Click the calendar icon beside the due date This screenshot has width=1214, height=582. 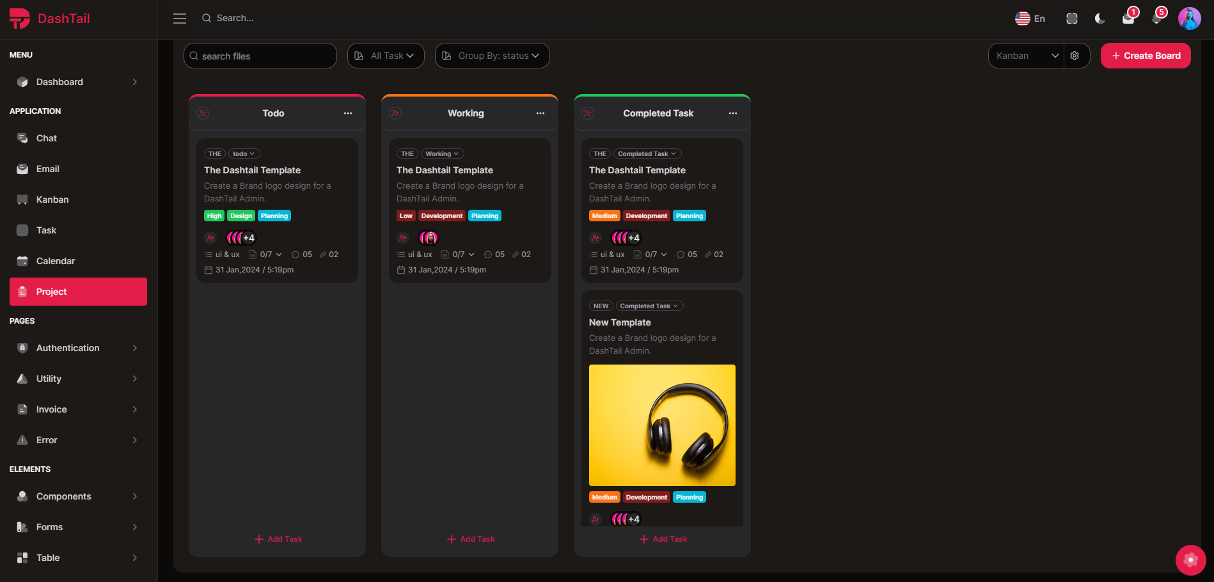coord(209,269)
